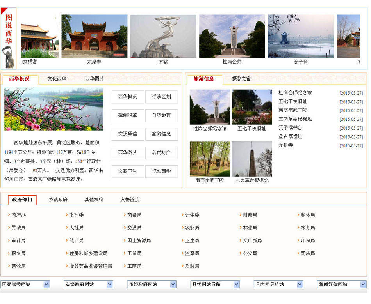Open the 杜岗会师 monument photo in top gallery
371x304 pixels.
click(x=232, y=36)
